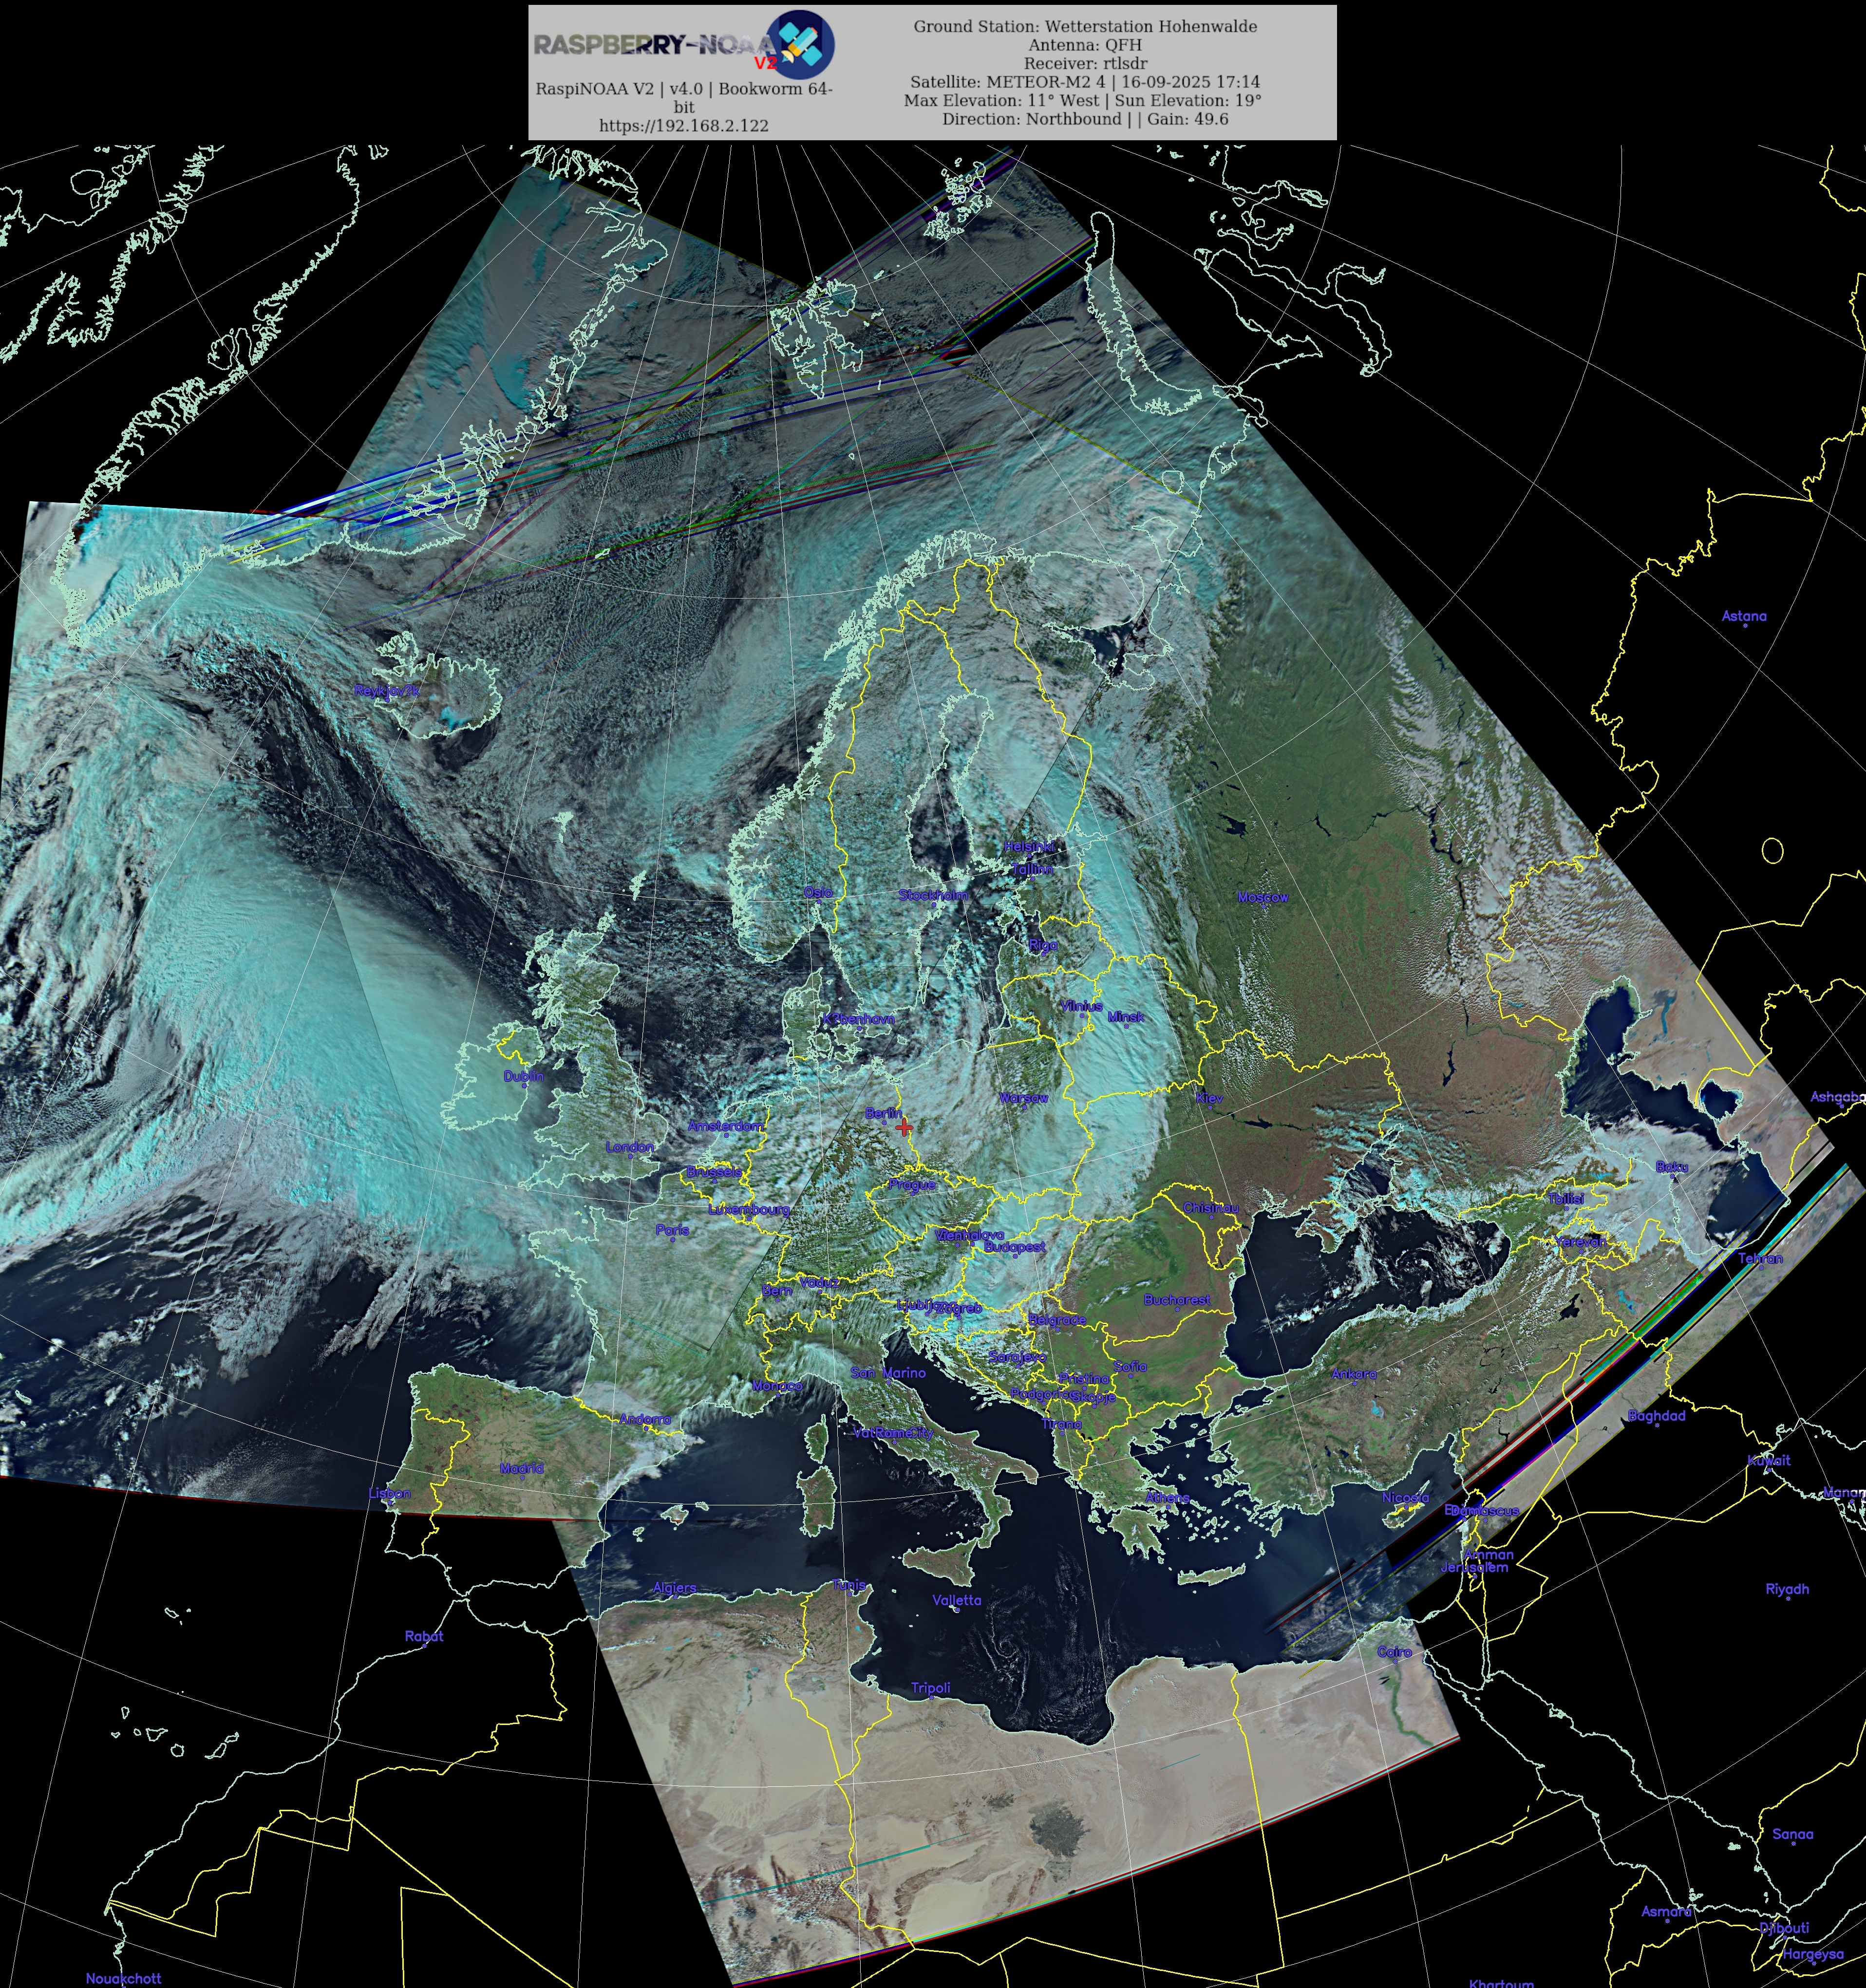Click the Bern city label
1866x1988 pixels.
777,1290
